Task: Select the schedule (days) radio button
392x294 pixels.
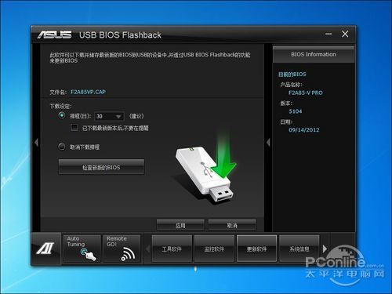Action: tap(62, 115)
